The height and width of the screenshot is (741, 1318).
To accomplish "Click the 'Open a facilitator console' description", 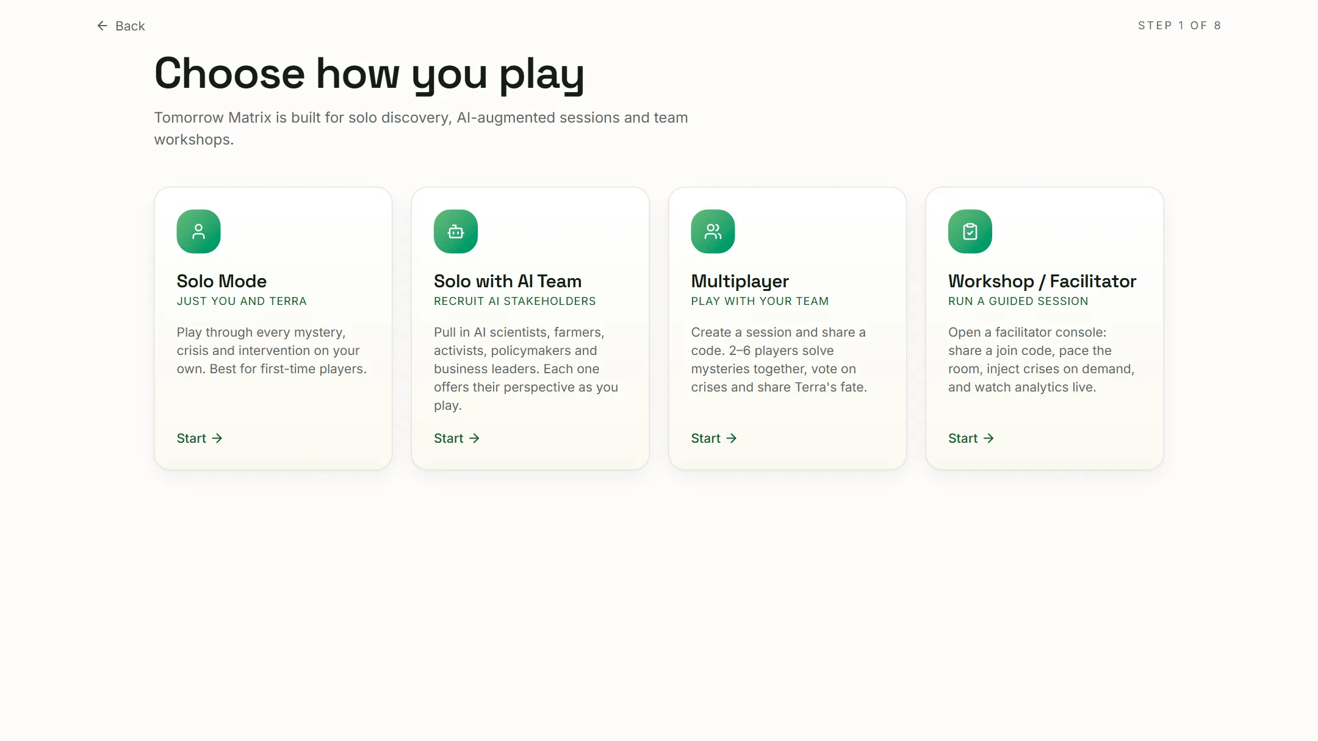I will click(1041, 360).
